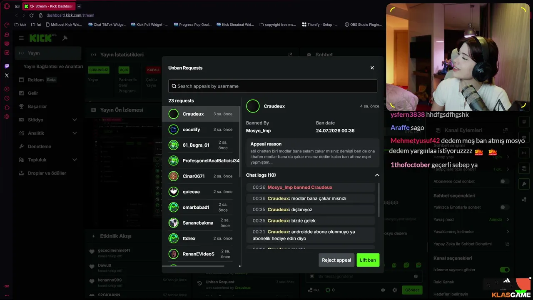Click the site lock icon in address bar
Image resolution: width=533 pixels, height=300 pixels.
41,15
